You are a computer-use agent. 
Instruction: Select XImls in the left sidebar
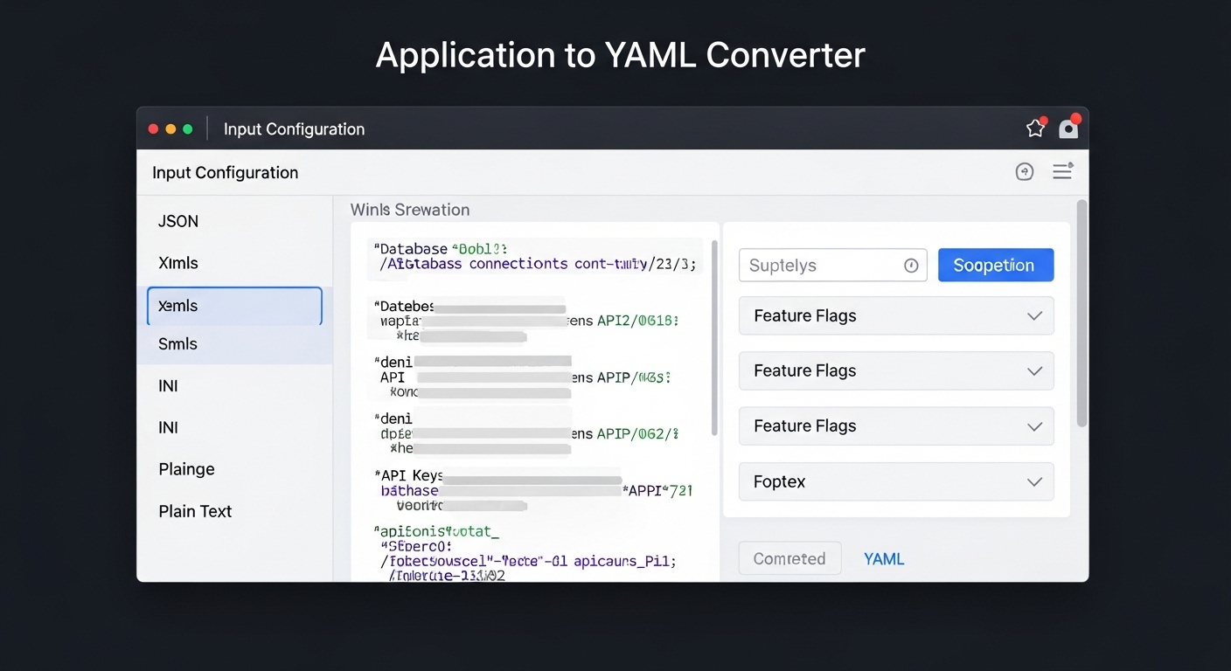(x=177, y=263)
